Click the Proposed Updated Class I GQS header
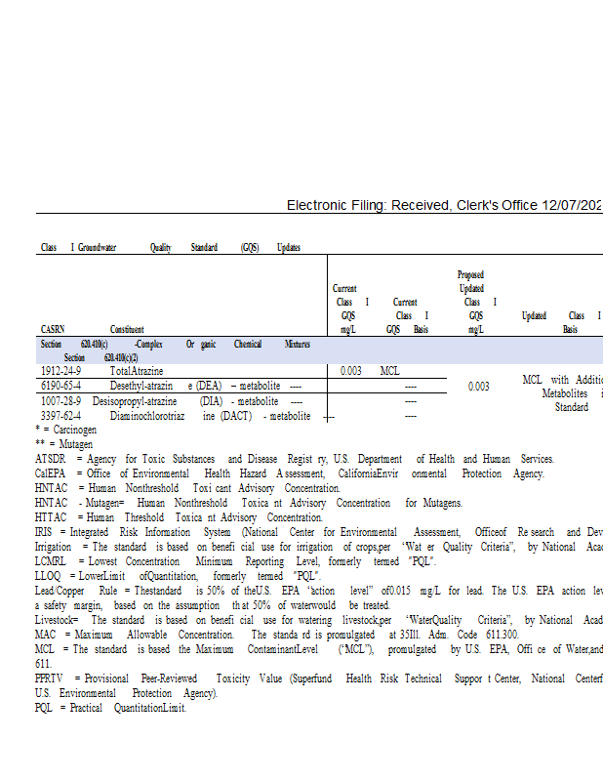Viewport: 603px width, 781px height. pos(471,303)
